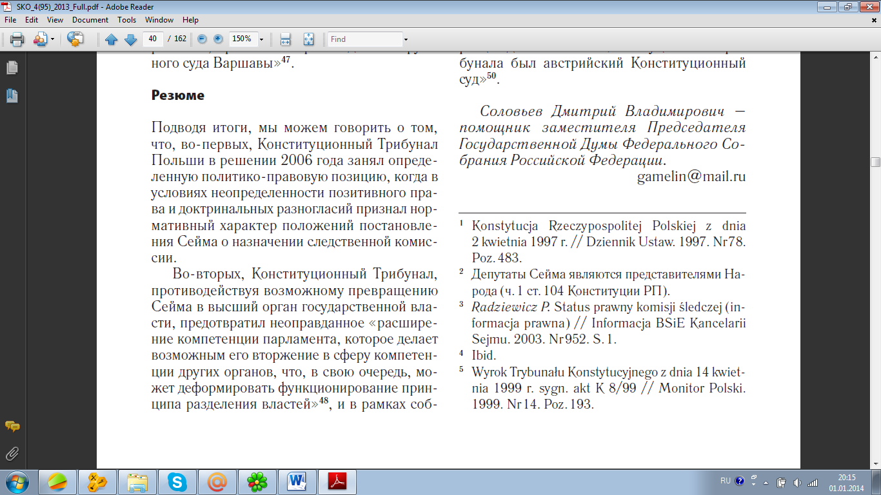The height and width of the screenshot is (495, 881).
Task: Go to the next page with the down arrow
Action: [130, 39]
